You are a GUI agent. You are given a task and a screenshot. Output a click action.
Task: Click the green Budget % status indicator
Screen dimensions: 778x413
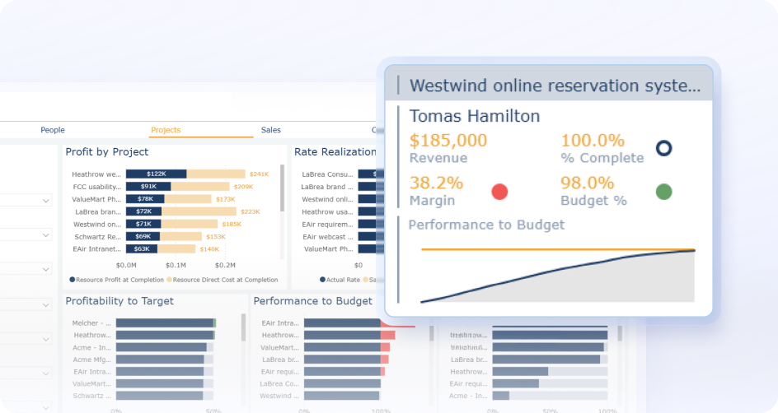pyautogui.click(x=663, y=192)
